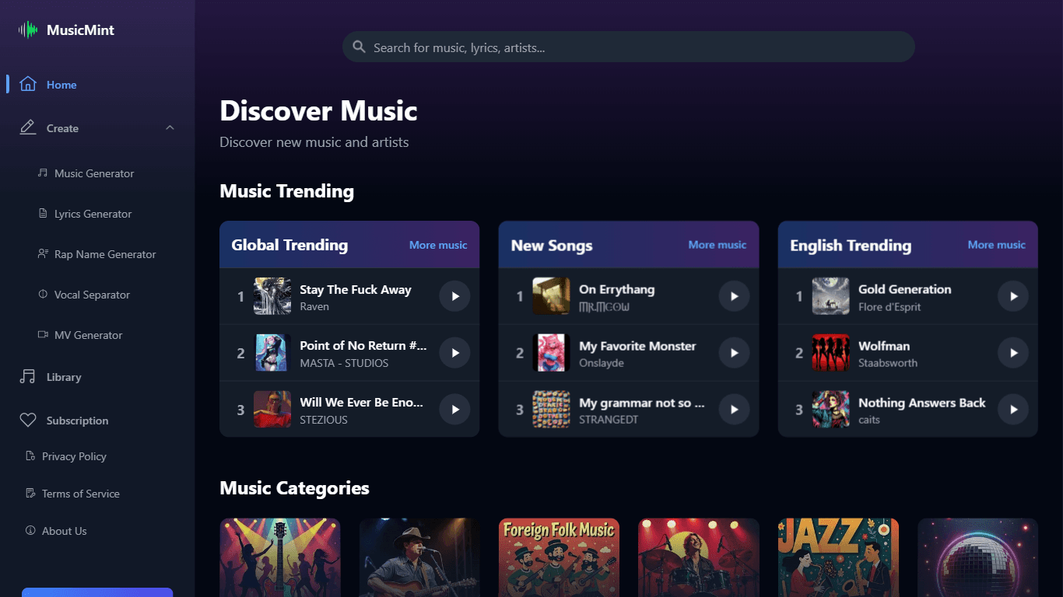Focus the music search field

point(629,47)
